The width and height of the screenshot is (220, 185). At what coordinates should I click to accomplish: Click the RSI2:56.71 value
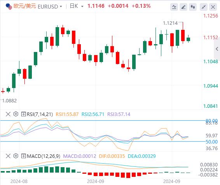click(93, 114)
